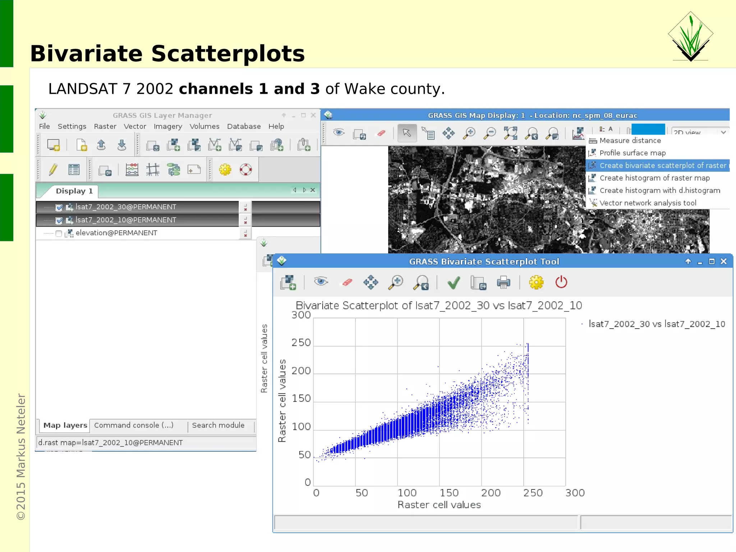Render map eye icon in Map Display
The height and width of the screenshot is (552, 736).
point(339,133)
